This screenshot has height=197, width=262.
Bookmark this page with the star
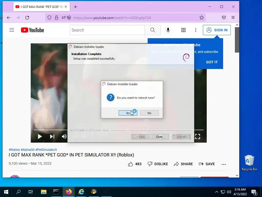pyautogui.click(x=202, y=18)
